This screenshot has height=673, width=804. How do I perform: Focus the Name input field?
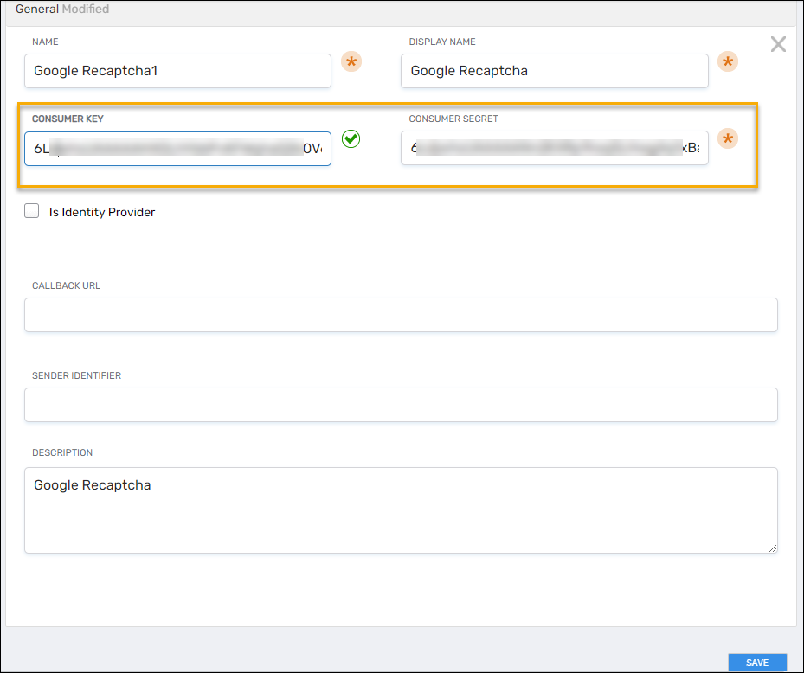(177, 71)
